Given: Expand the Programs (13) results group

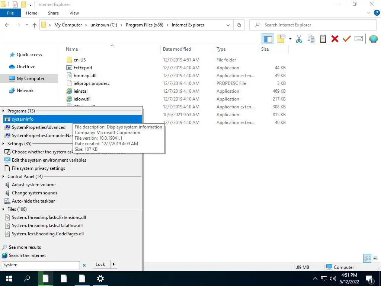Looking at the screenshot, I should pos(3,111).
